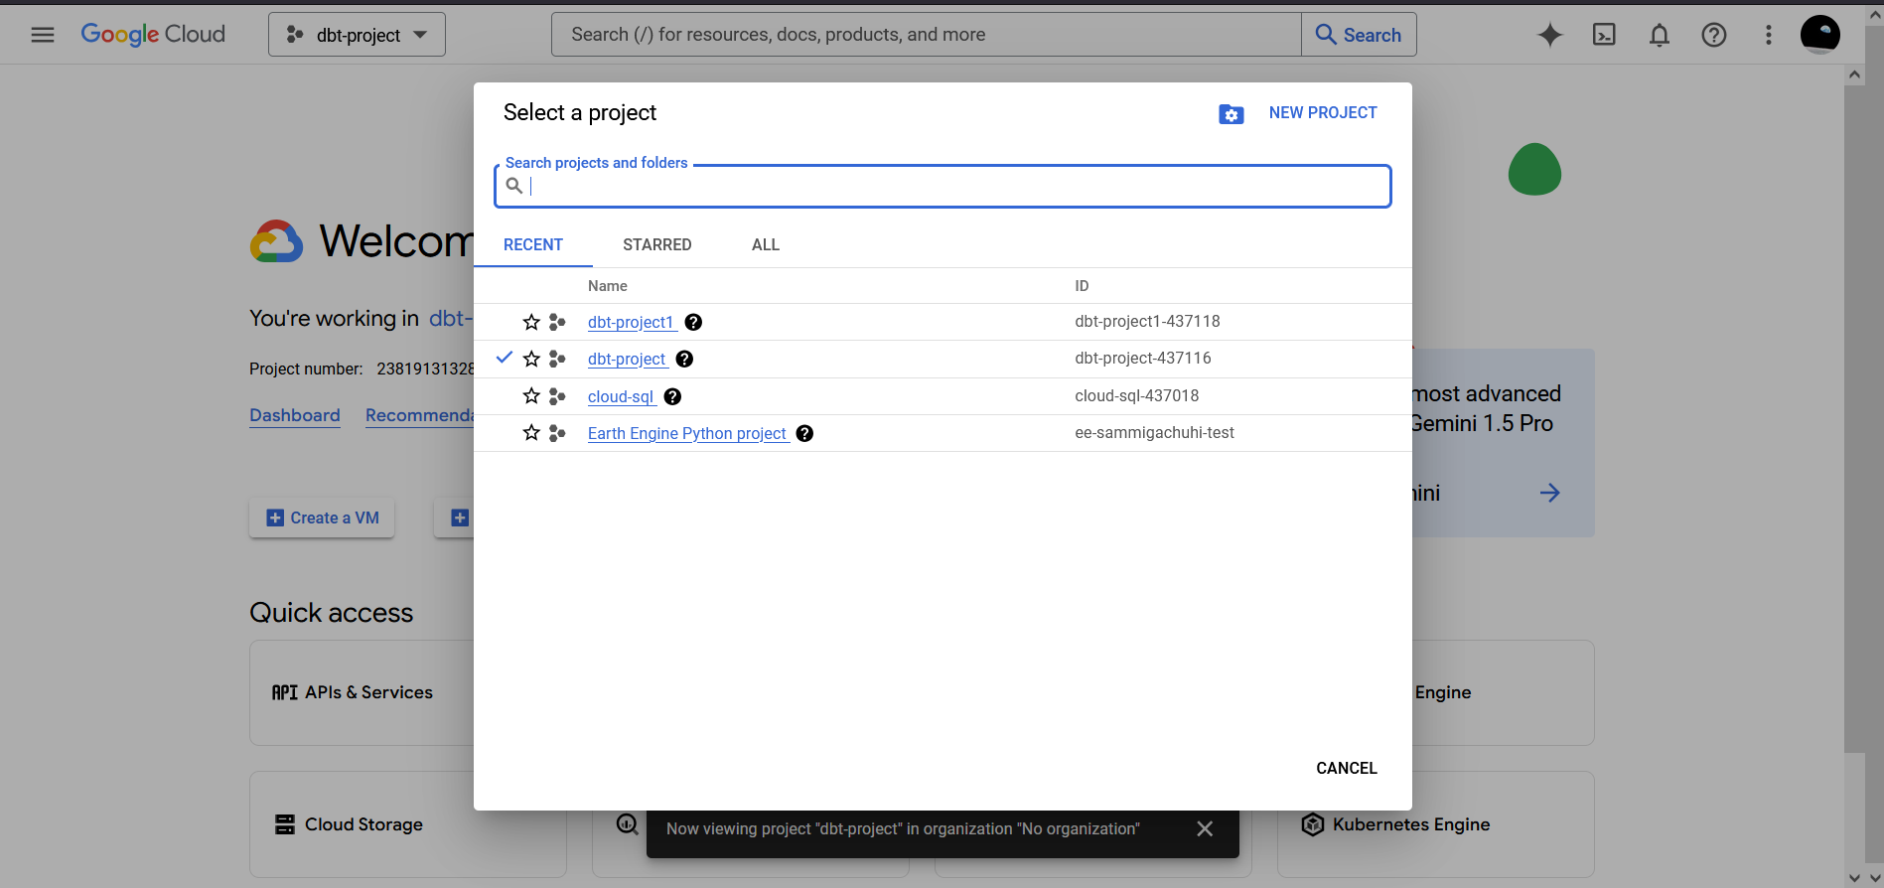
Task: Click the project type icon for cloud-sql
Action: coord(557,396)
